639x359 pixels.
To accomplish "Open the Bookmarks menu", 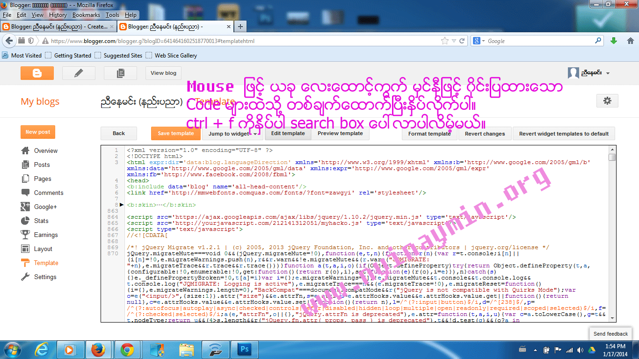I will [x=86, y=15].
